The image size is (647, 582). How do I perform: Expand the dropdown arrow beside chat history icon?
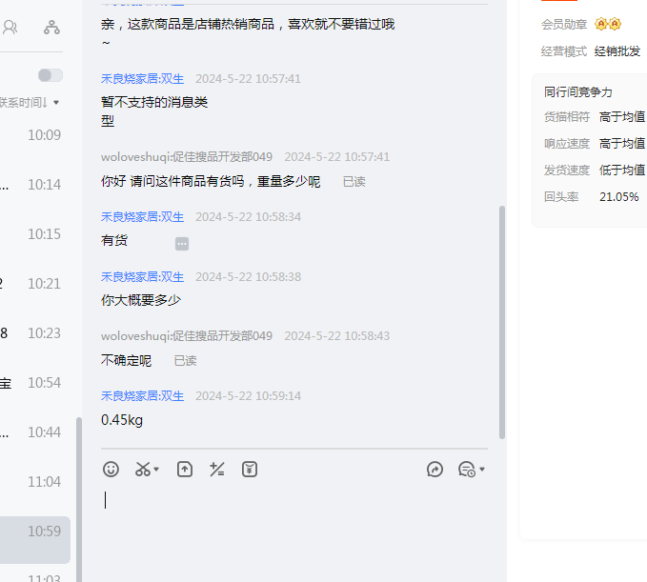click(x=482, y=470)
